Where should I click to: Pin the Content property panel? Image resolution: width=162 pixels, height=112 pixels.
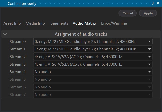153,3
